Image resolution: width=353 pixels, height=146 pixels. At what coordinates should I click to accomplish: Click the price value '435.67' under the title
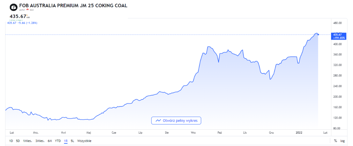click(x=18, y=16)
